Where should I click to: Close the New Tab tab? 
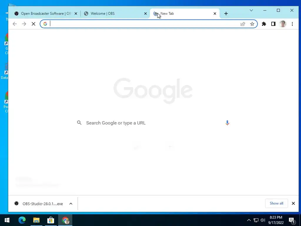tap(215, 14)
